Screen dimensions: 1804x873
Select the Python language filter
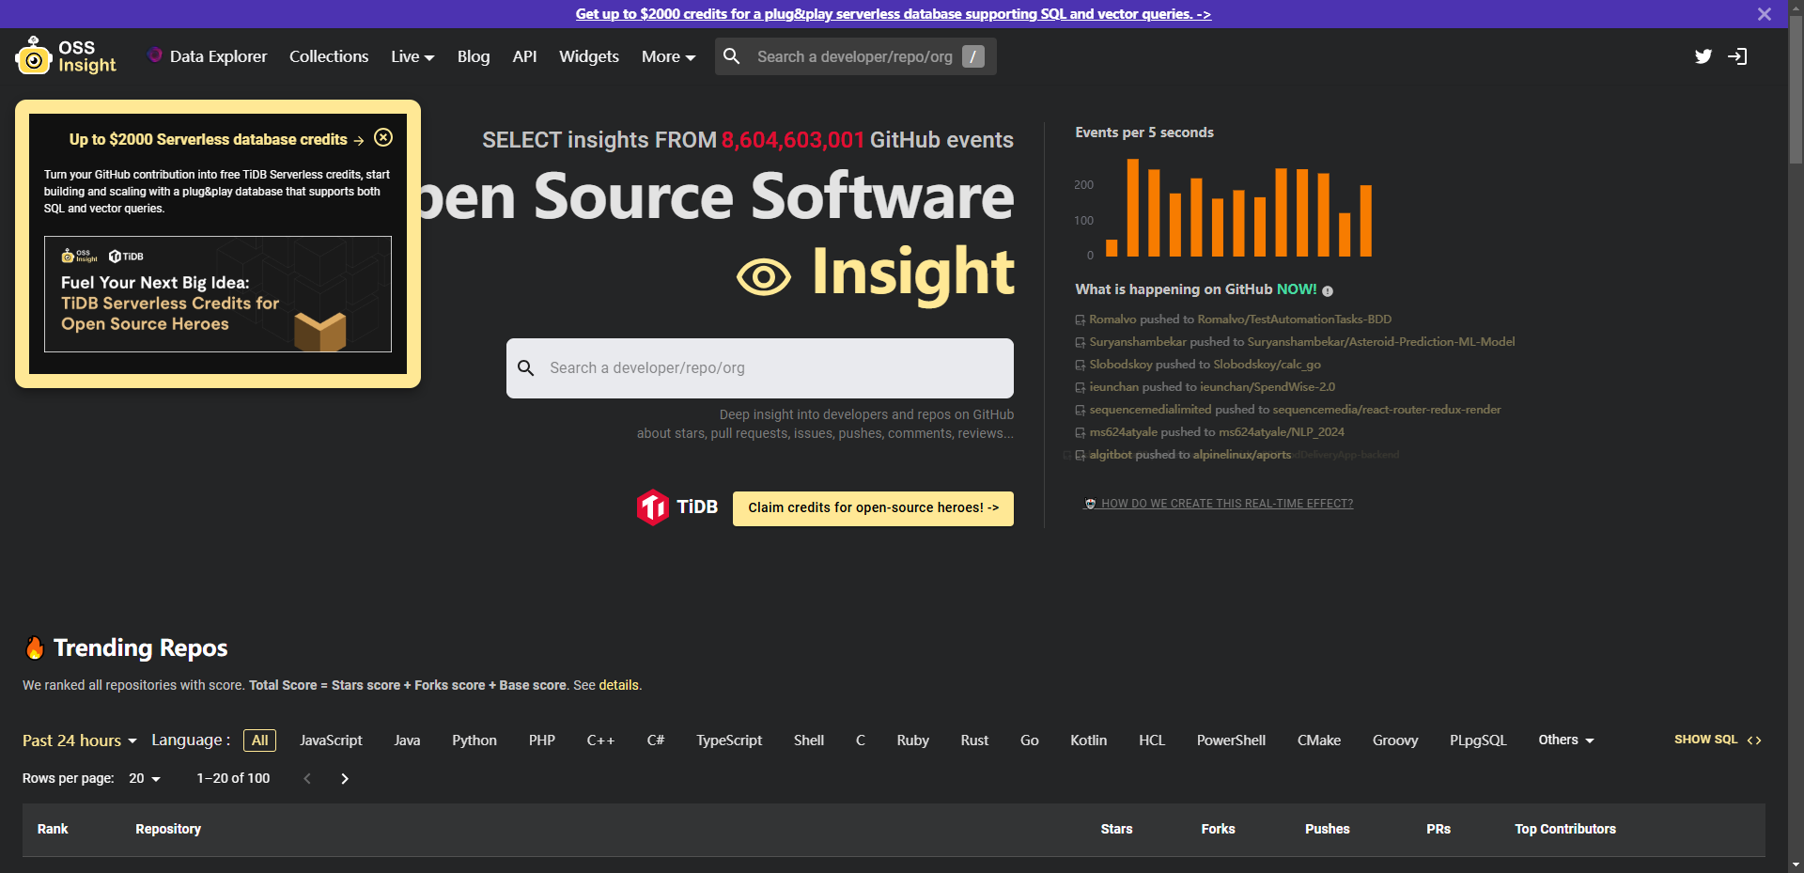pyautogui.click(x=474, y=740)
